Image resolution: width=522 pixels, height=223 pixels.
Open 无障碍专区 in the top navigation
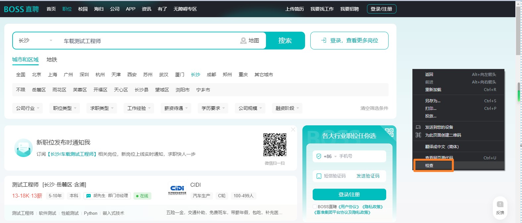185,9
